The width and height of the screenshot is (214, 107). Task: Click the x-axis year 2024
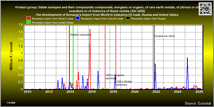[177, 91]
